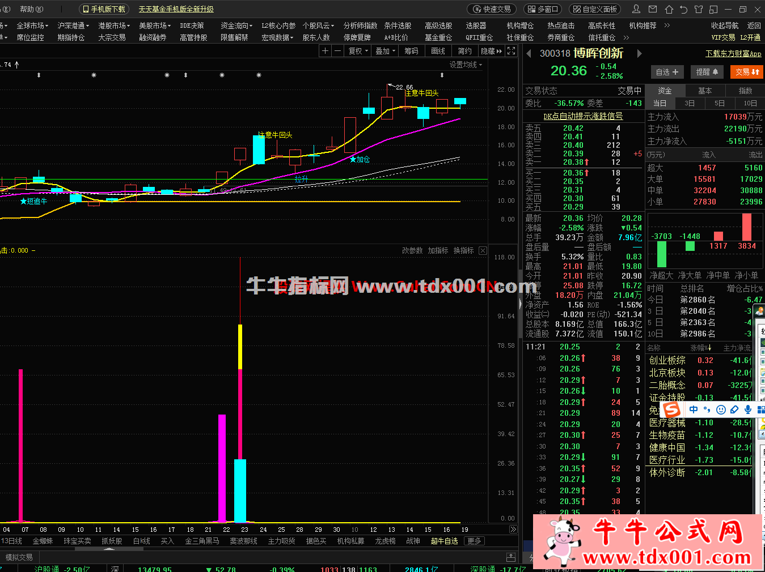Open 模拟交易 tab at bottom
765x572 pixels.
[19, 557]
